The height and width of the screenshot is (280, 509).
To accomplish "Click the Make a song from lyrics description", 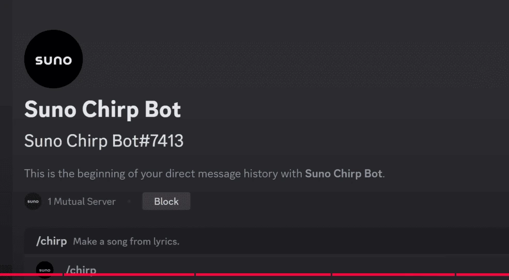I will pos(126,241).
